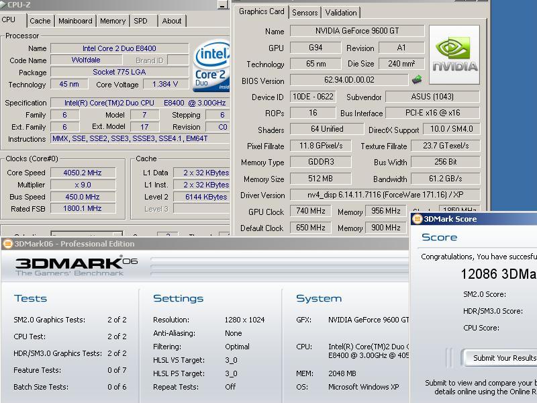The image size is (537, 403).
Task: Click the Shaders value '64 Unified'
Action: pos(327,129)
